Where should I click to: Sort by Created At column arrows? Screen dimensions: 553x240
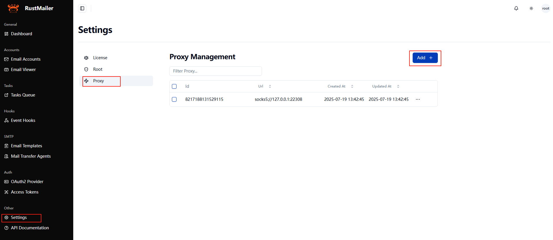coord(352,86)
